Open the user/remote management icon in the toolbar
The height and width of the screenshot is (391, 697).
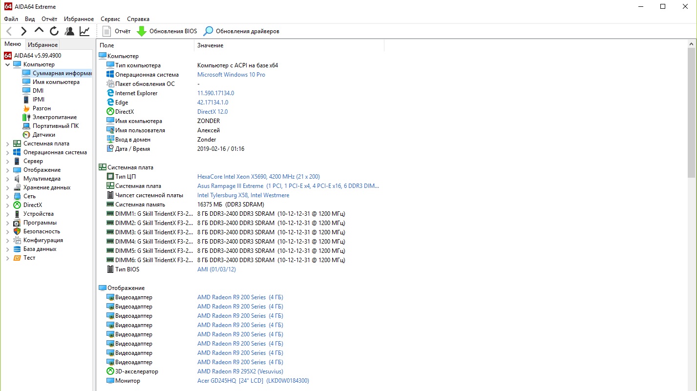pyautogui.click(x=69, y=31)
